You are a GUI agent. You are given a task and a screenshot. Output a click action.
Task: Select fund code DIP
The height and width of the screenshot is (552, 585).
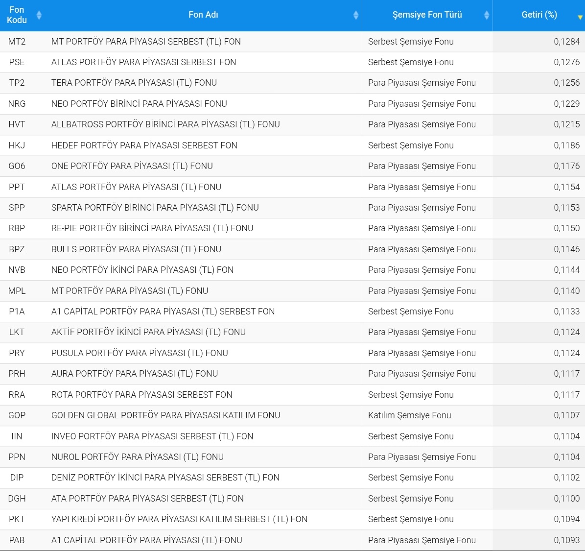pyautogui.click(x=17, y=478)
